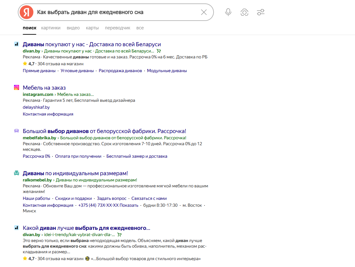Click ralkomebel.by domain link

pos(37,180)
